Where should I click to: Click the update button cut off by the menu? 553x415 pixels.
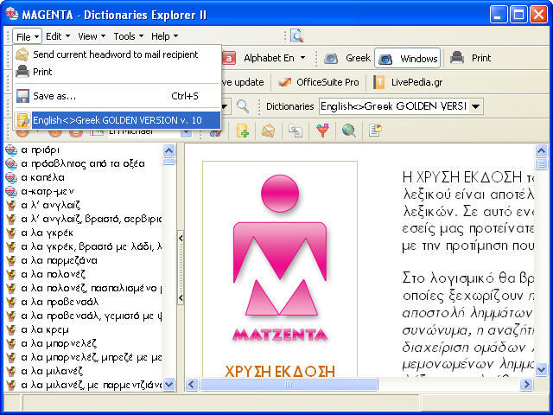[244, 82]
